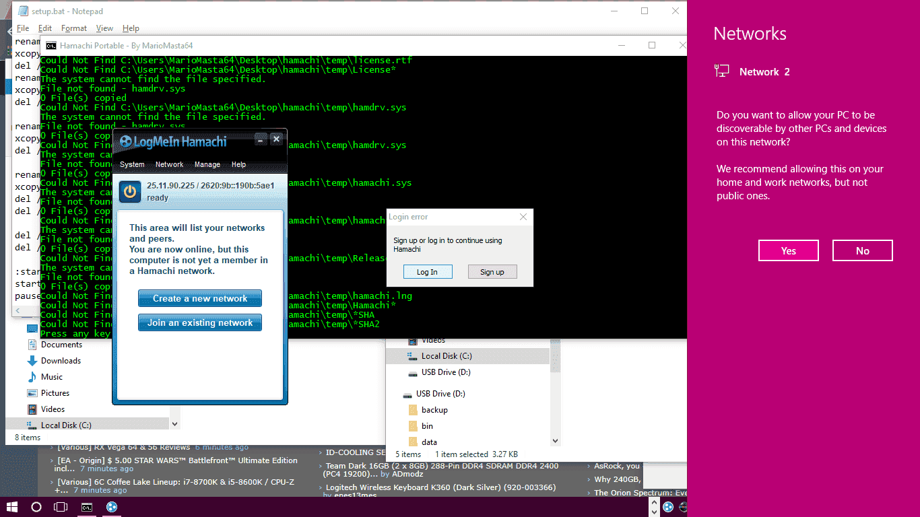
Task: Click the Hamachi icon in system tray
Action: pos(667,507)
